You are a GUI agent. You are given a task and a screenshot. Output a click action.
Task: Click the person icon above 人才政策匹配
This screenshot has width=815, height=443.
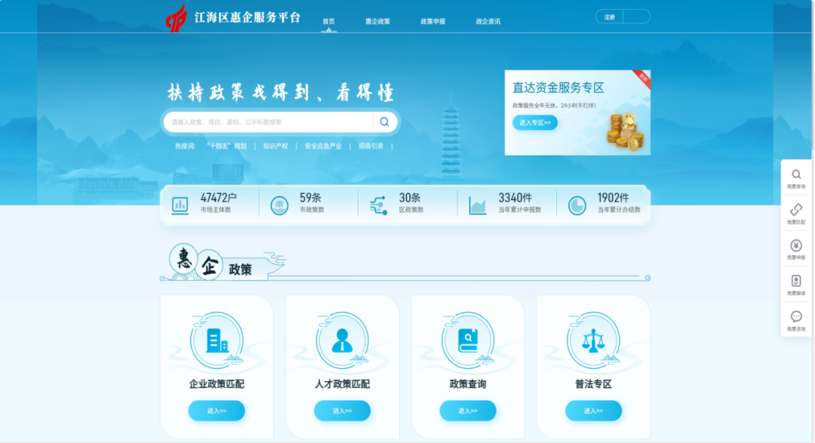(342, 339)
